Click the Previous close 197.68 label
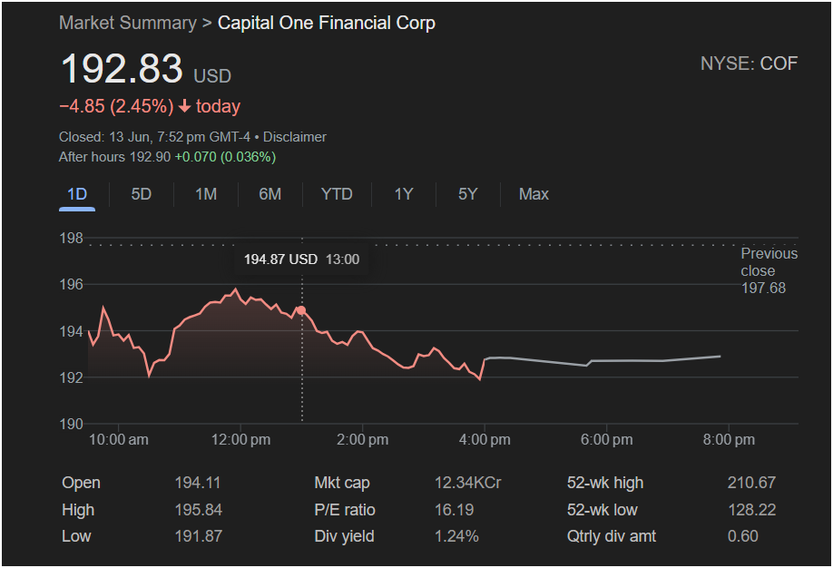 [769, 270]
